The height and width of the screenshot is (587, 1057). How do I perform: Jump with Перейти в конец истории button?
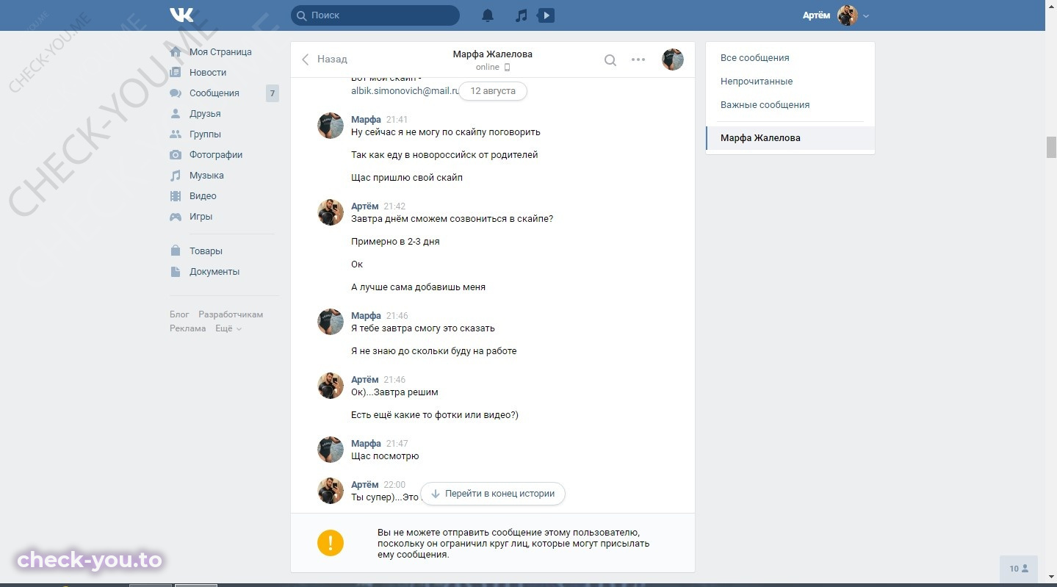[x=492, y=494]
